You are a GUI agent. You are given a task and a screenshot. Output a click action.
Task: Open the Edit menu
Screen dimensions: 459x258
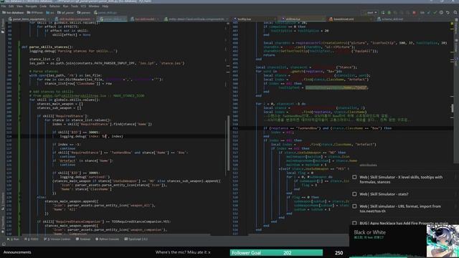coord(11,6)
